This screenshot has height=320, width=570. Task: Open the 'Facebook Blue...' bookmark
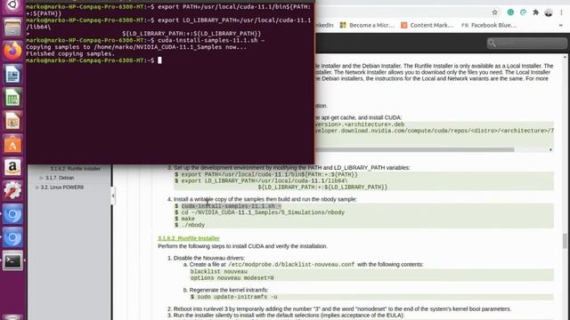[489, 25]
